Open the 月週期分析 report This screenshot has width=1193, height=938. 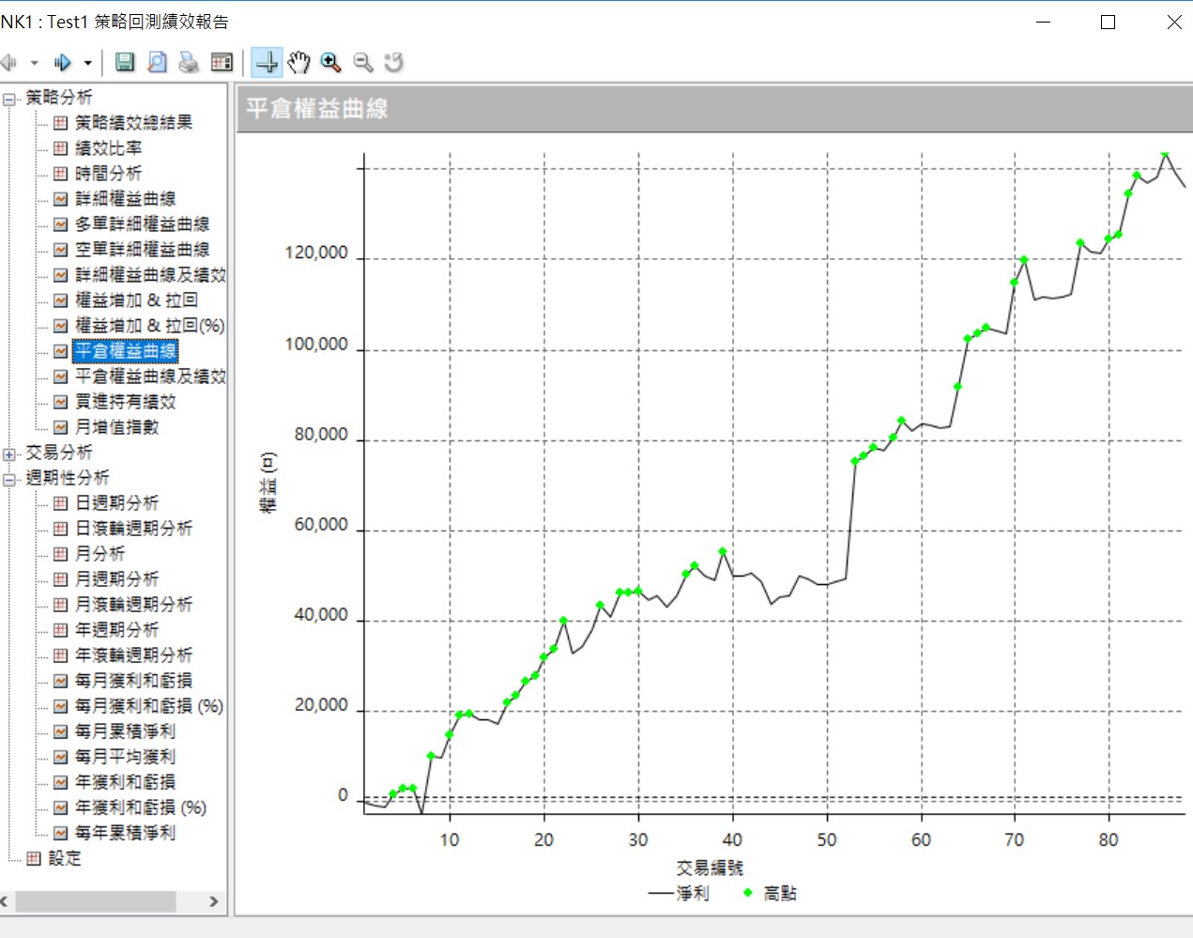(117, 578)
